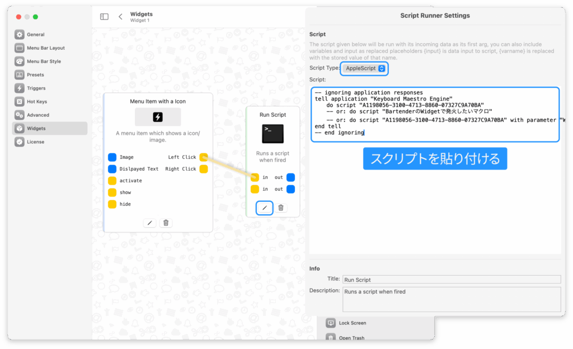Select Hot Keys in sidebar
The width and height of the screenshot is (573, 349).
tap(37, 102)
